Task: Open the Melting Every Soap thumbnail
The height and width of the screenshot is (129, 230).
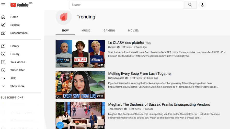Action: (x=80, y=85)
